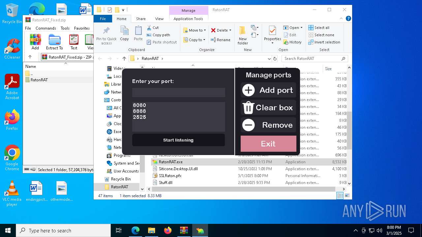Screen dimensions: 422x237
Task: Select RatonRAT folder in navigation pane
Action: click(116, 187)
